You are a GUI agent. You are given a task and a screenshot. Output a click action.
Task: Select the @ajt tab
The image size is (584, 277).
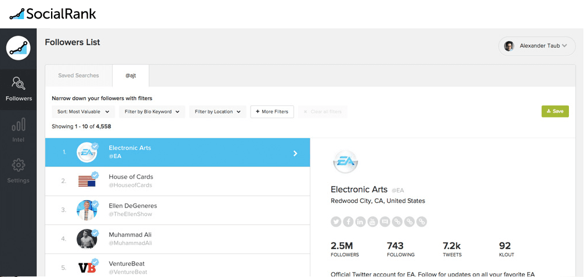[x=130, y=75]
